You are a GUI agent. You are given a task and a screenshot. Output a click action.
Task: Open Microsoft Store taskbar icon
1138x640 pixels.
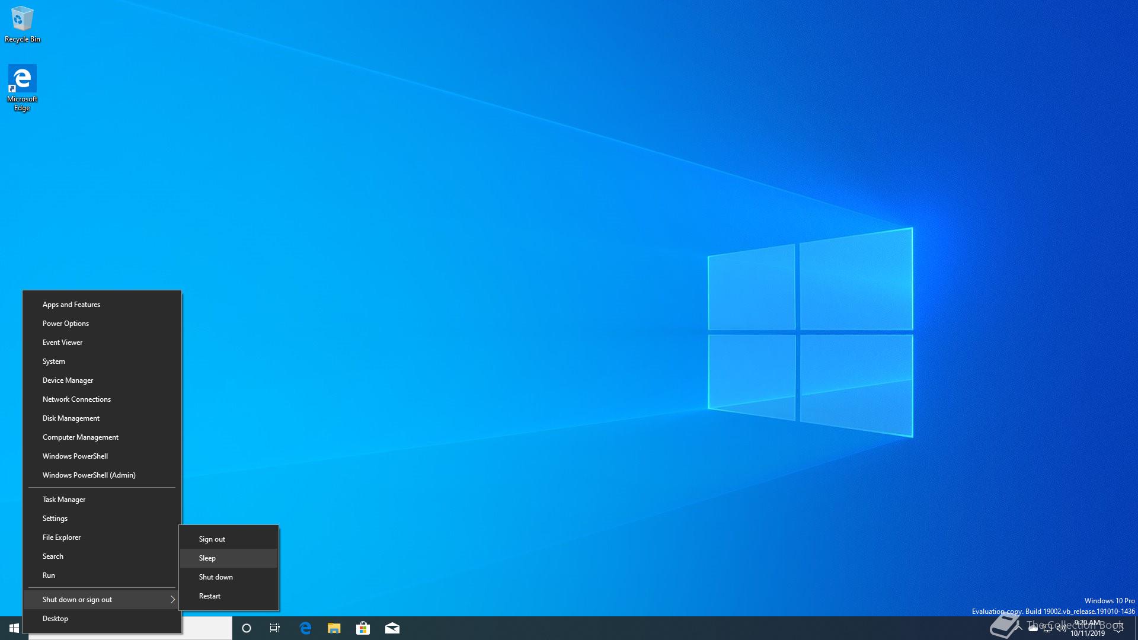pyautogui.click(x=363, y=628)
